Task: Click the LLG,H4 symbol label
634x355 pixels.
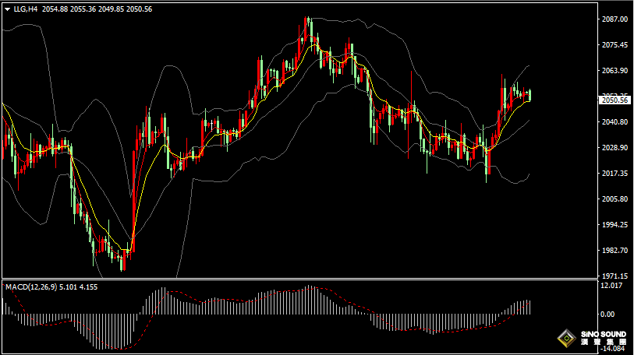Action: [25, 9]
